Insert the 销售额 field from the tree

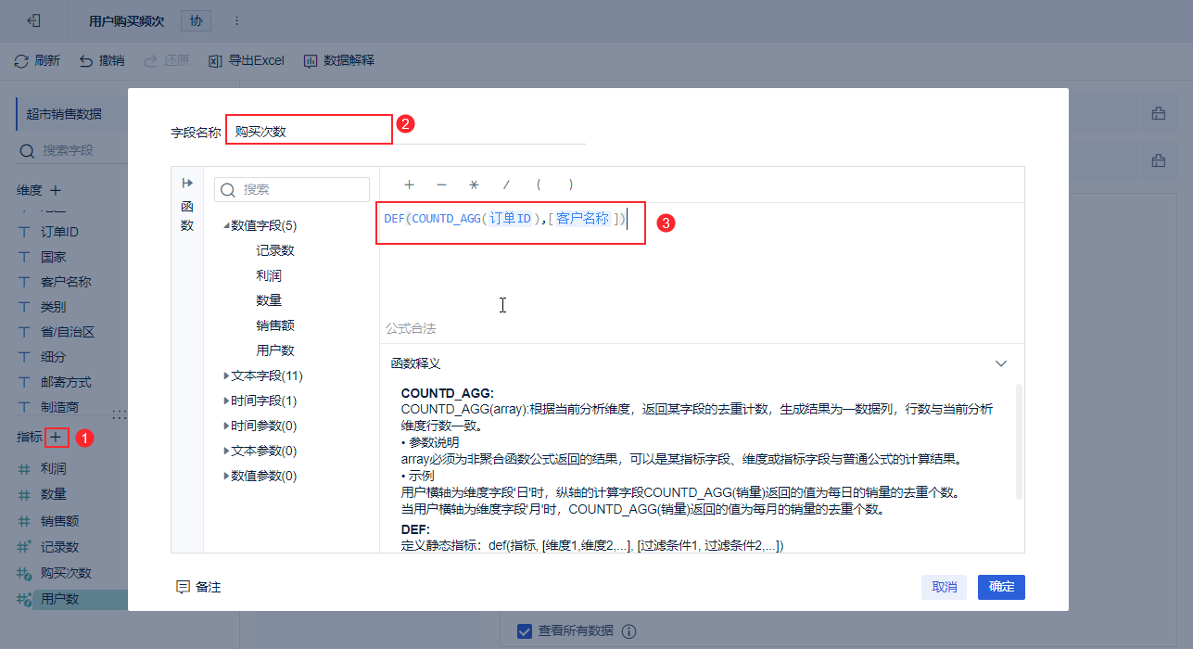pyautogui.click(x=275, y=325)
